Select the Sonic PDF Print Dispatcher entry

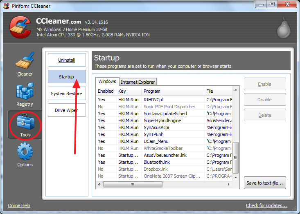point(164,107)
